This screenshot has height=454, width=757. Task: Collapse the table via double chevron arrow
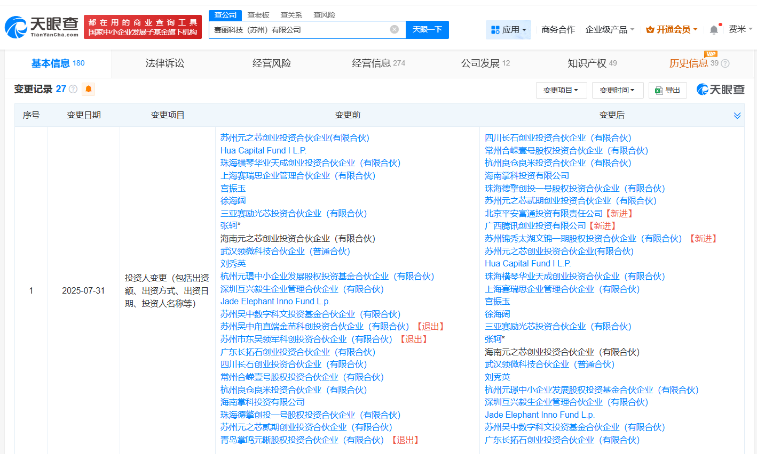(x=737, y=115)
